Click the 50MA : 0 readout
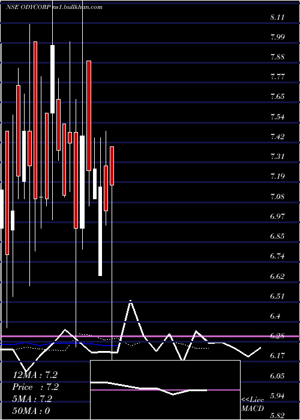300x420 pixels. point(31,410)
